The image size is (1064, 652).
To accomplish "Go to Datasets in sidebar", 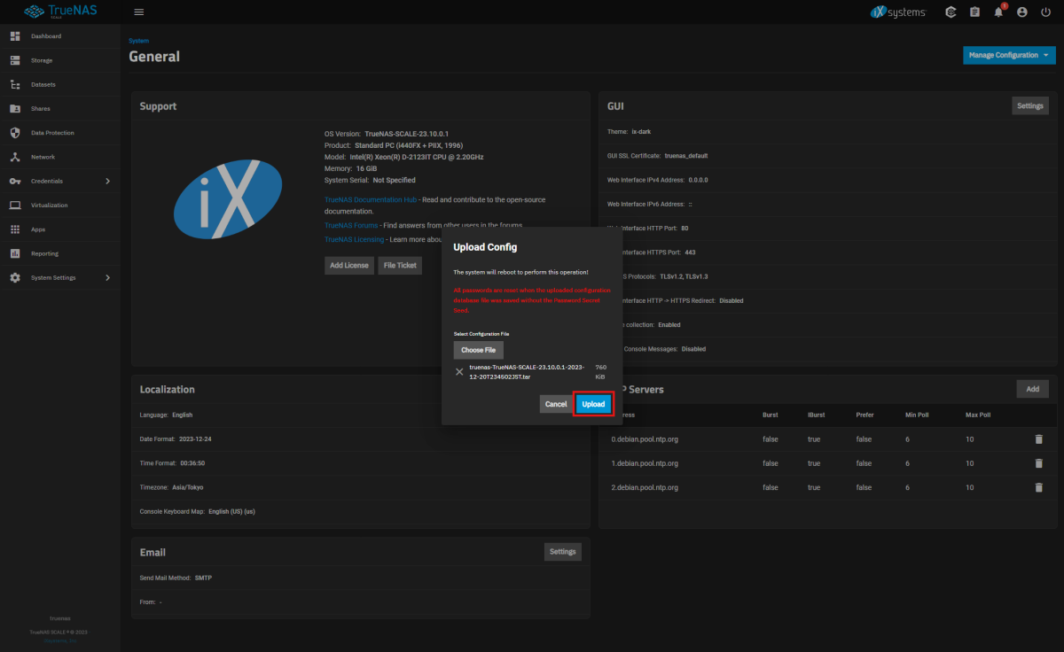I will click(x=43, y=85).
